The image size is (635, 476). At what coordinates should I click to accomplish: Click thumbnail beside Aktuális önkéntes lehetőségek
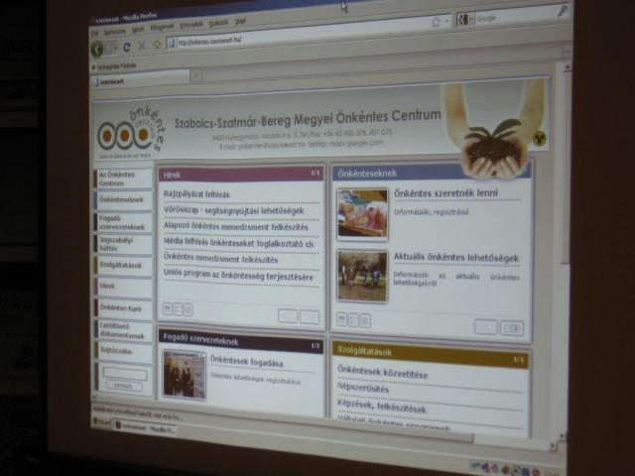click(x=362, y=276)
